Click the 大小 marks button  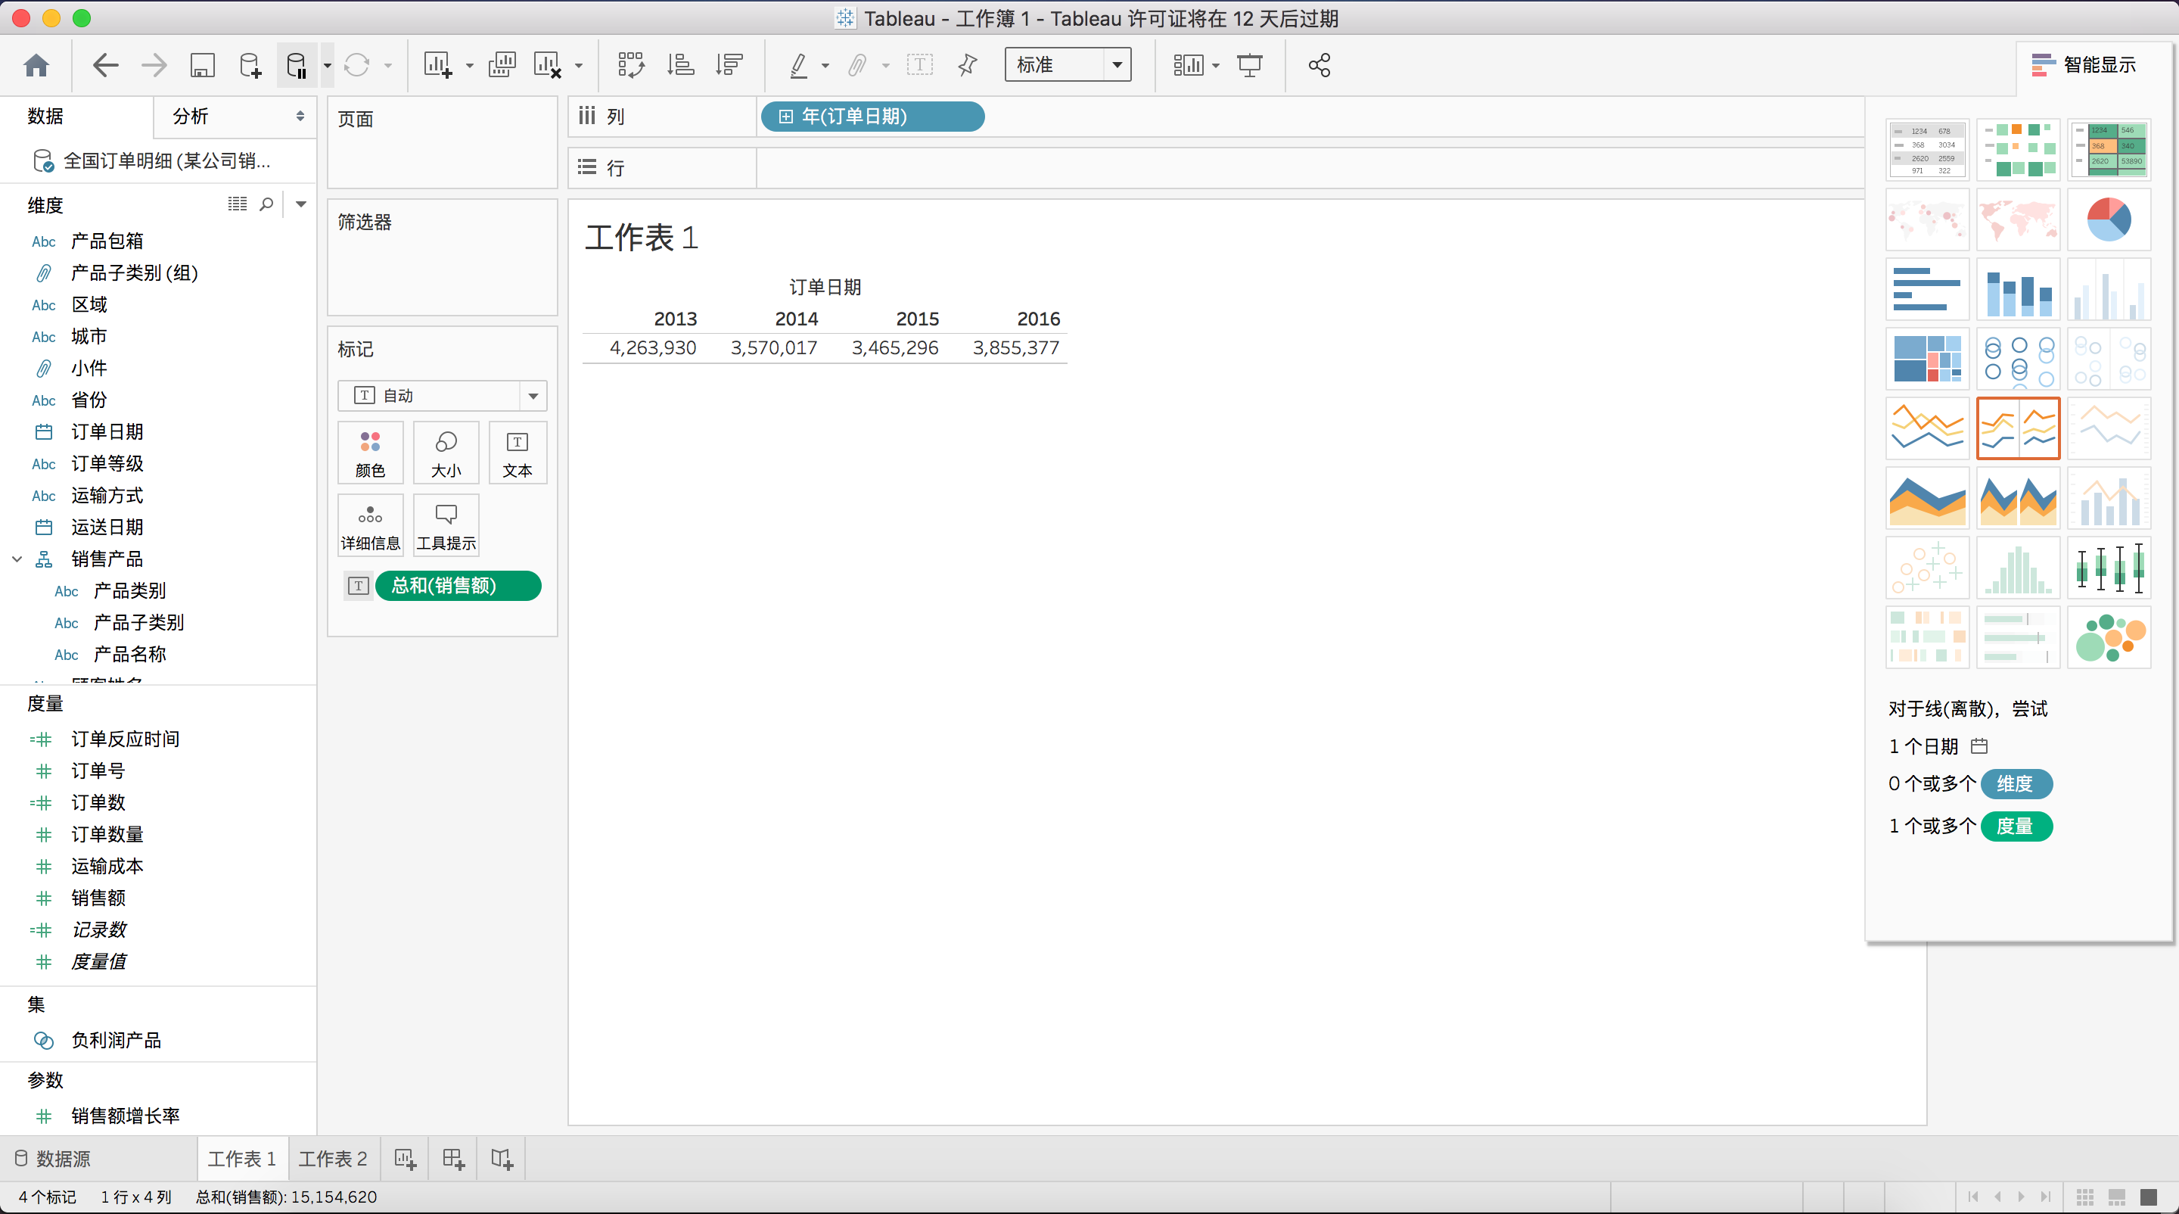[446, 453]
